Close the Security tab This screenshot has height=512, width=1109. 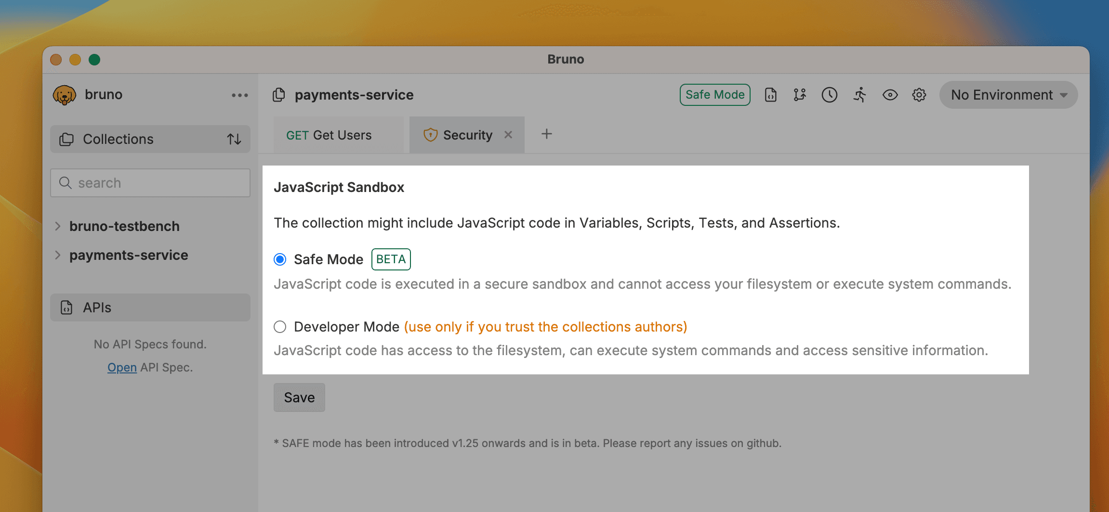pyautogui.click(x=508, y=135)
